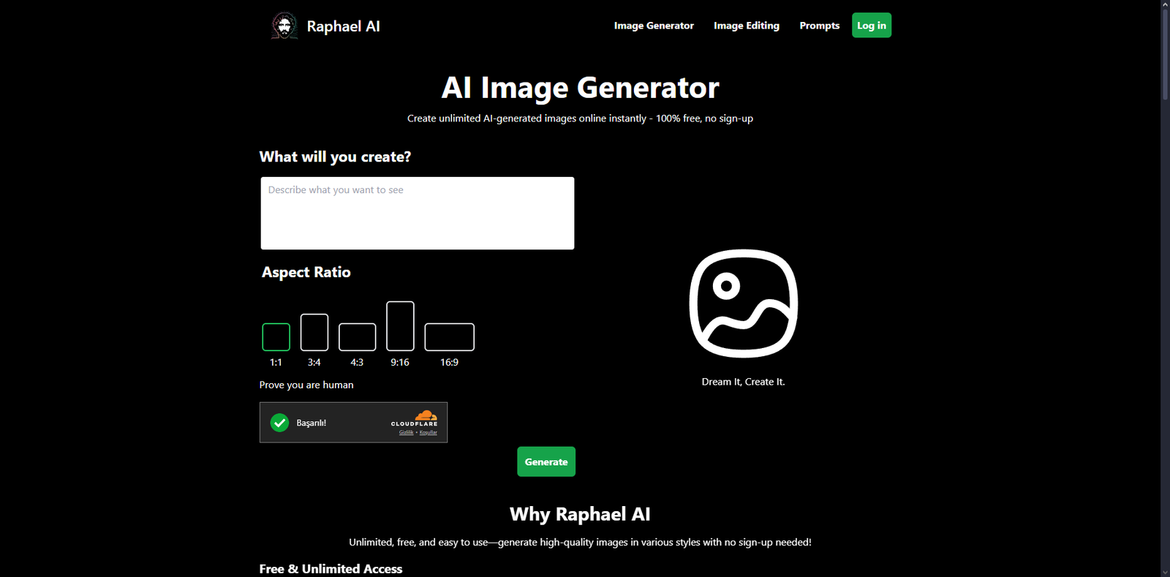1170x577 pixels.
Task: Open the Cloudflare Gizlilik privacy link
Action: 407,432
